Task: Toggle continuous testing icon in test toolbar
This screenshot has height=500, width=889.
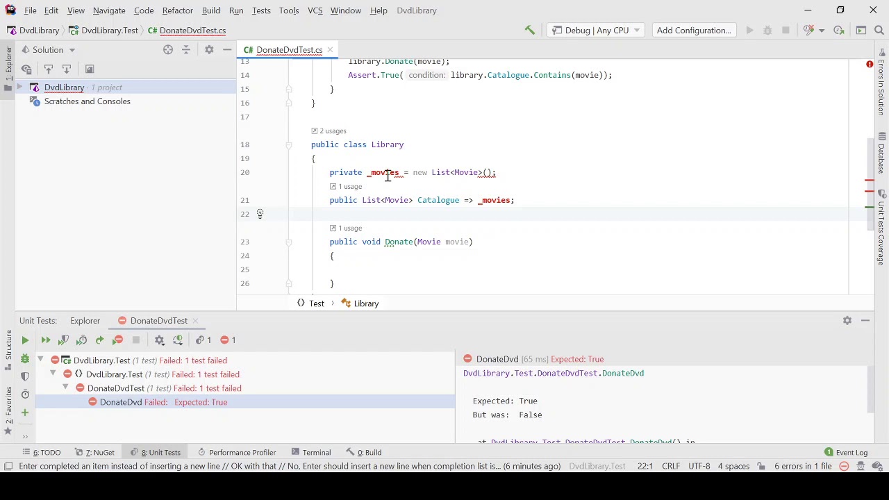Action: [178, 340]
